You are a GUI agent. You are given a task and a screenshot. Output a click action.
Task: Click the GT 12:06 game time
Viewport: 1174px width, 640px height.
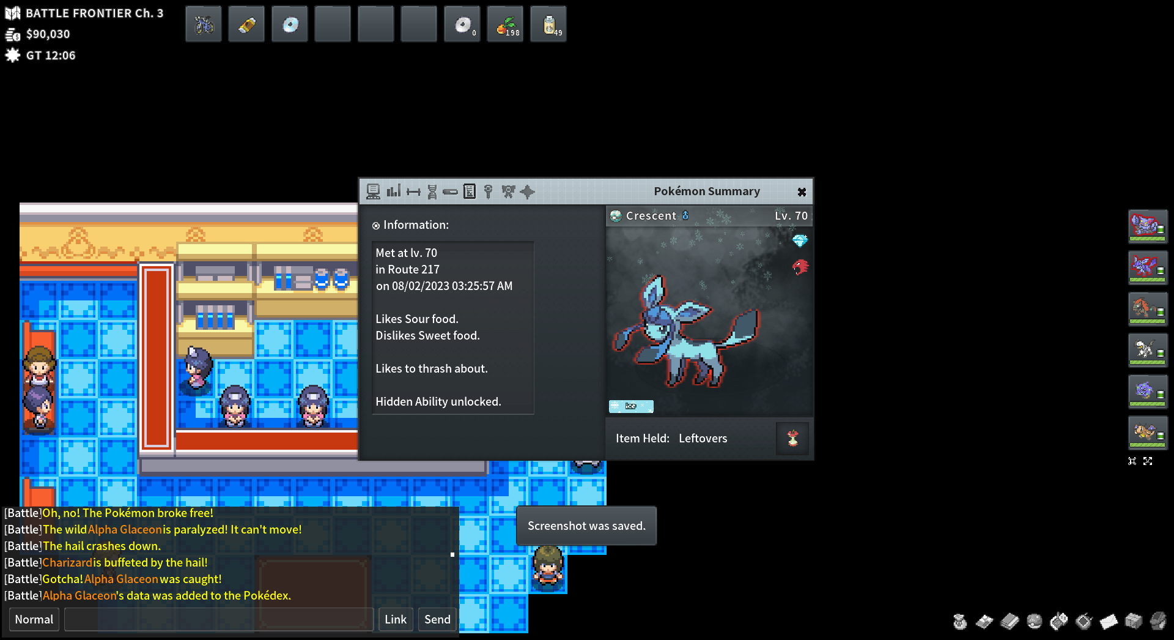click(51, 56)
